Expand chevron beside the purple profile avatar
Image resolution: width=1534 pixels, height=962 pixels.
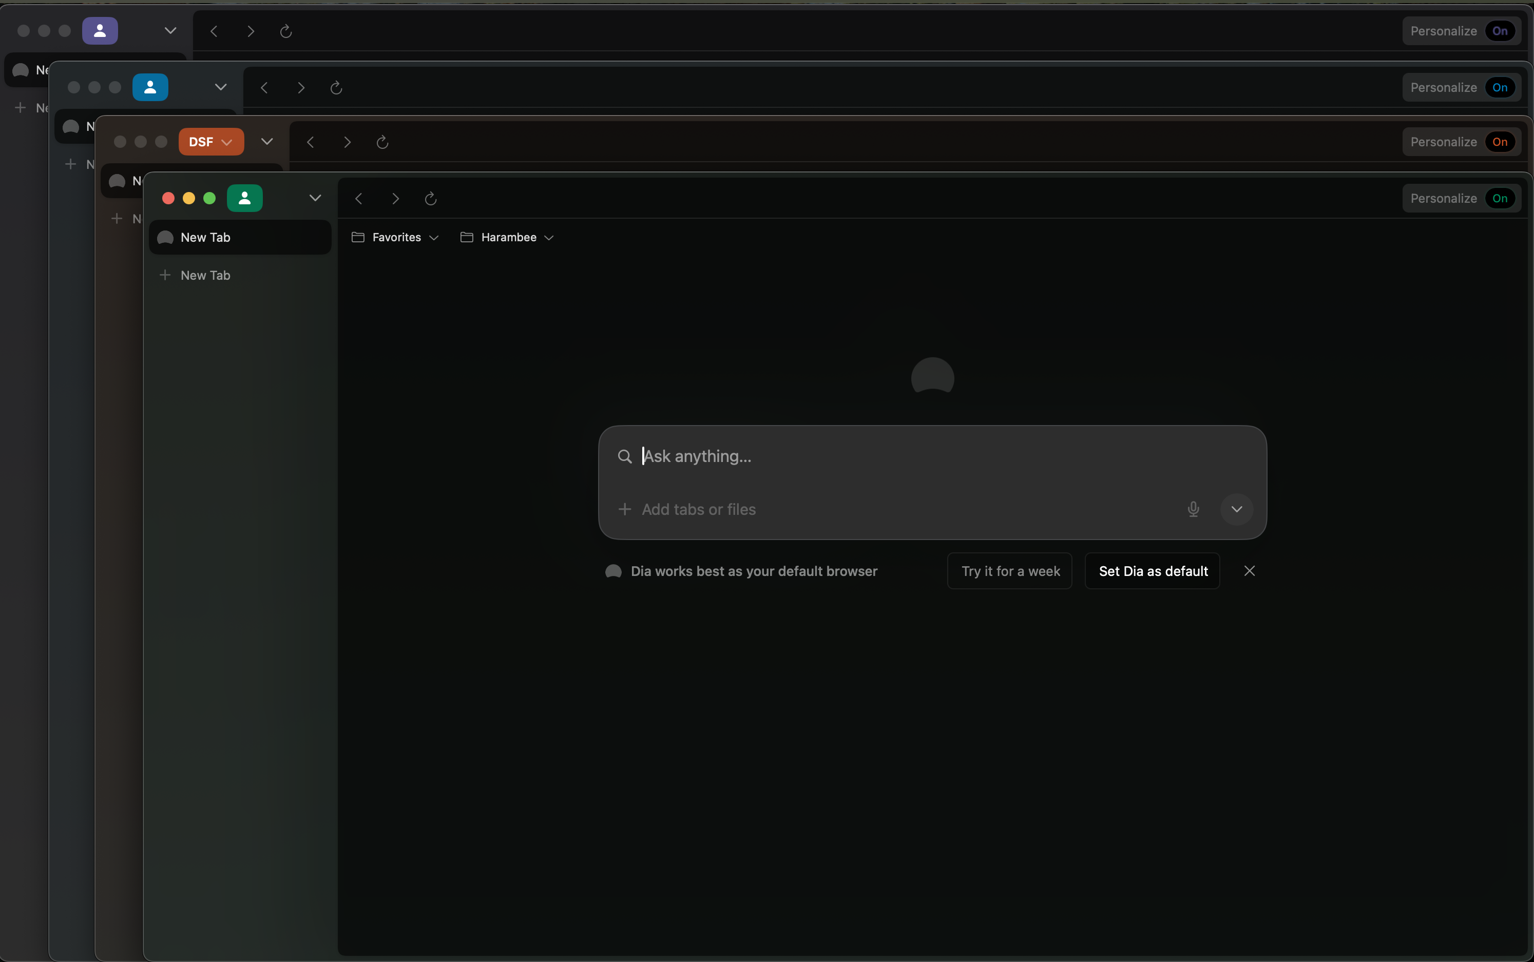click(170, 30)
